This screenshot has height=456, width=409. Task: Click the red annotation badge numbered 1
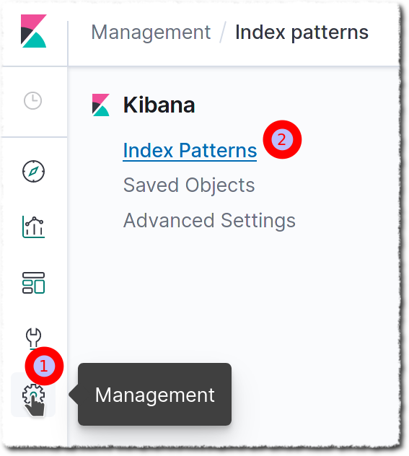pos(44,366)
